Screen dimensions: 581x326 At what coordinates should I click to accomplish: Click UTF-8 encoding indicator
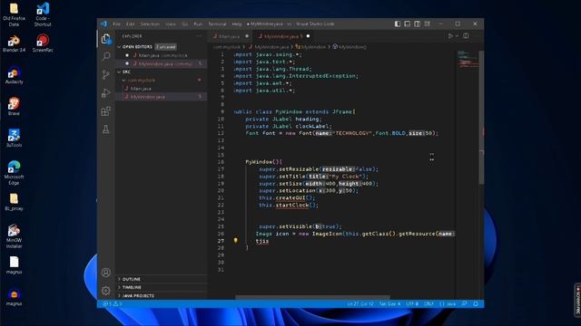[412, 304]
